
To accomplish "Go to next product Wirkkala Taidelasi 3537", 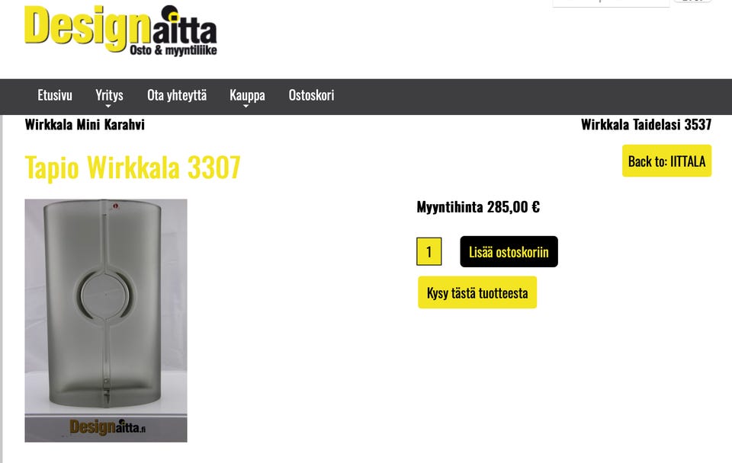I will click(x=646, y=124).
